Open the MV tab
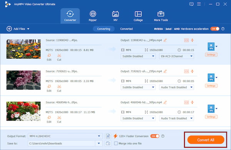This screenshot has height=150, width=231. point(115,16)
